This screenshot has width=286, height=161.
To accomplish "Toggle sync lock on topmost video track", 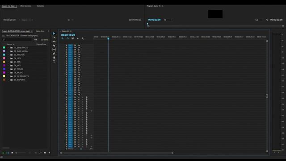I will tap(75, 45).
